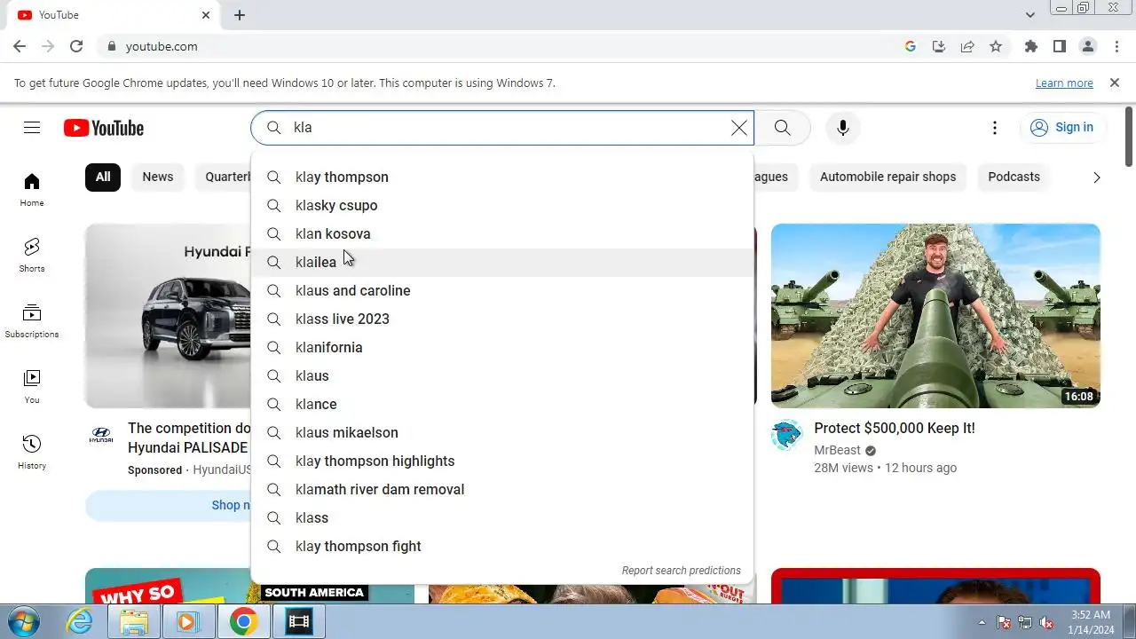This screenshot has width=1136, height=639.
Task: Click the Hyundai advertiser logo
Action: pos(101,435)
